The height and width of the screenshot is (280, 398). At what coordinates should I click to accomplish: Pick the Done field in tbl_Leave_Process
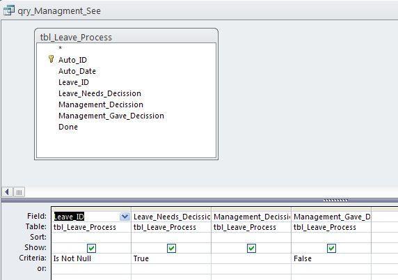pos(68,127)
